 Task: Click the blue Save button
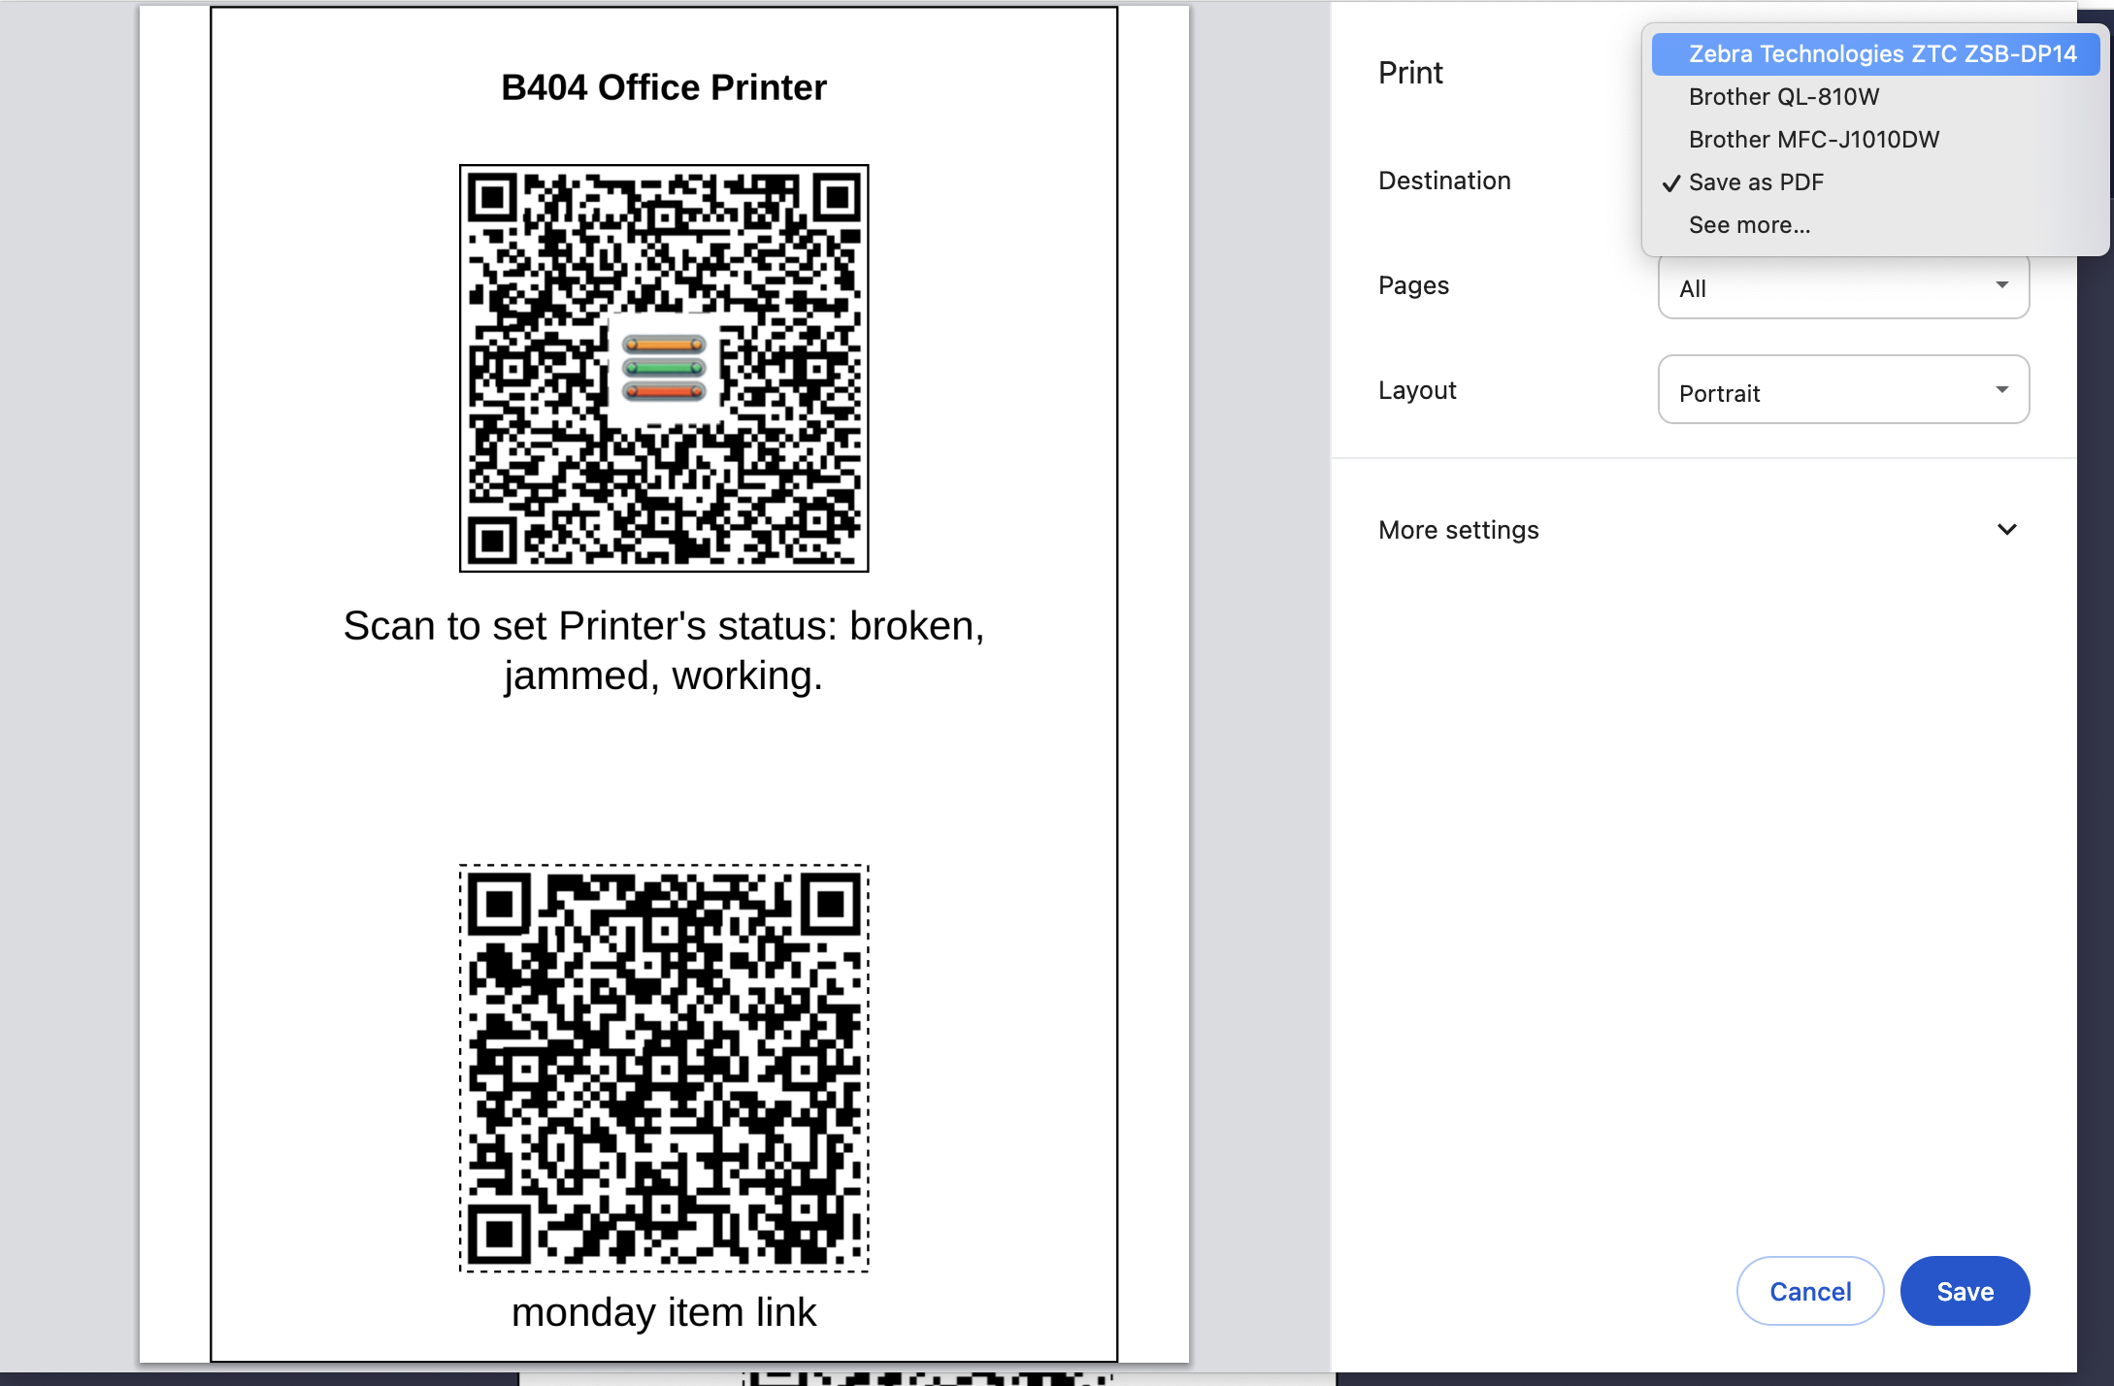pos(1965,1291)
